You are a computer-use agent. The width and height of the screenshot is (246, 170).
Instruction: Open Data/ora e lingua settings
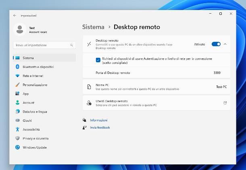pyautogui.click(x=44, y=111)
